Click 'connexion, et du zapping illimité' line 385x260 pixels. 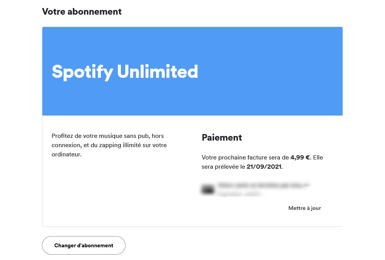[x=109, y=145]
